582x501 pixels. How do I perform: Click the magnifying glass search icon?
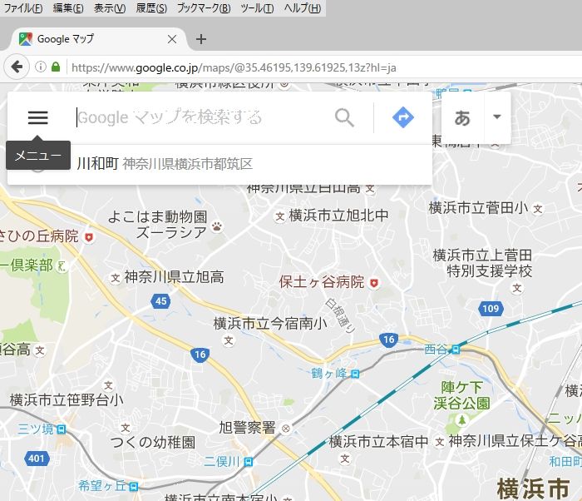(344, 118)
